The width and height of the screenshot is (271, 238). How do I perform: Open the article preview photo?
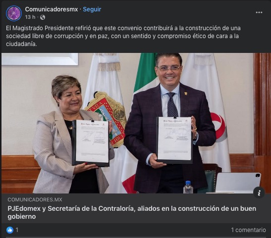136,123
